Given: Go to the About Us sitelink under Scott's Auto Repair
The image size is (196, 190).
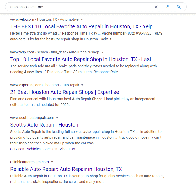Looking at the screenshot, I should pos(67,149).
